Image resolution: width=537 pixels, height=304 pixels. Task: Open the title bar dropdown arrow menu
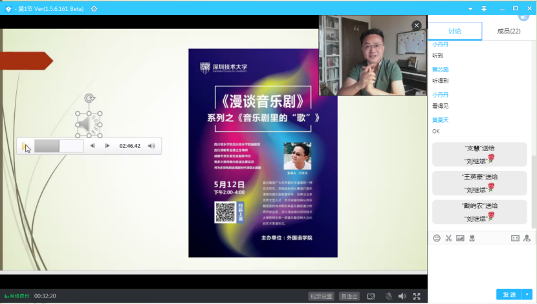pyautogui.click(x=470, y=9)
